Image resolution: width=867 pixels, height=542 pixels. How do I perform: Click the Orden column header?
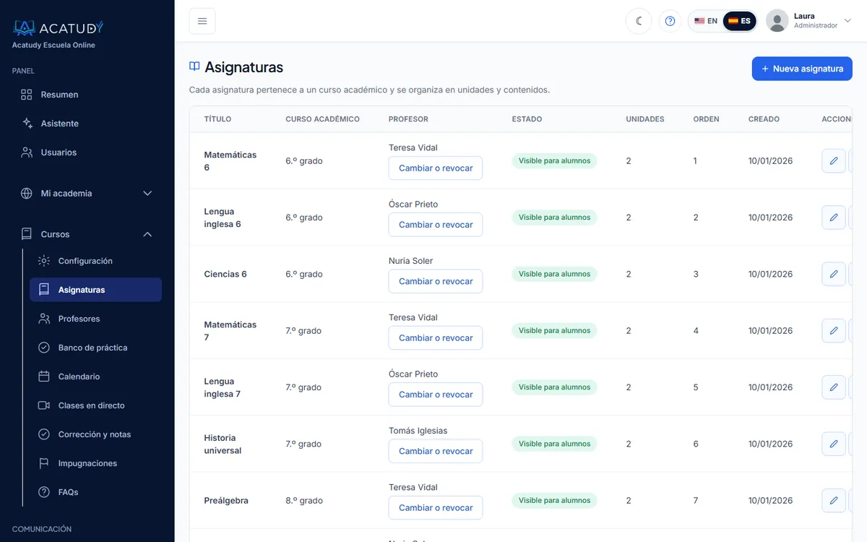[706, 119]
